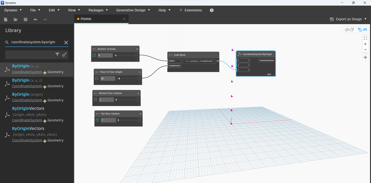Clear the library search with the X
Screen dimensions: 371x183
[66, 42]
